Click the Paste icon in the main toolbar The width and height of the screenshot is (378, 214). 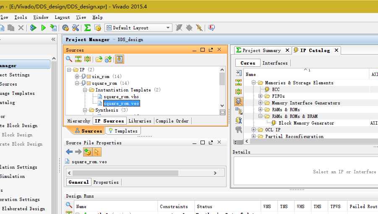(11, 28)
